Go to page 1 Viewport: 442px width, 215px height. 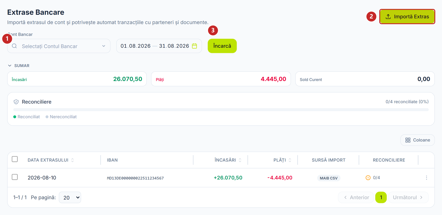(381, 197)
